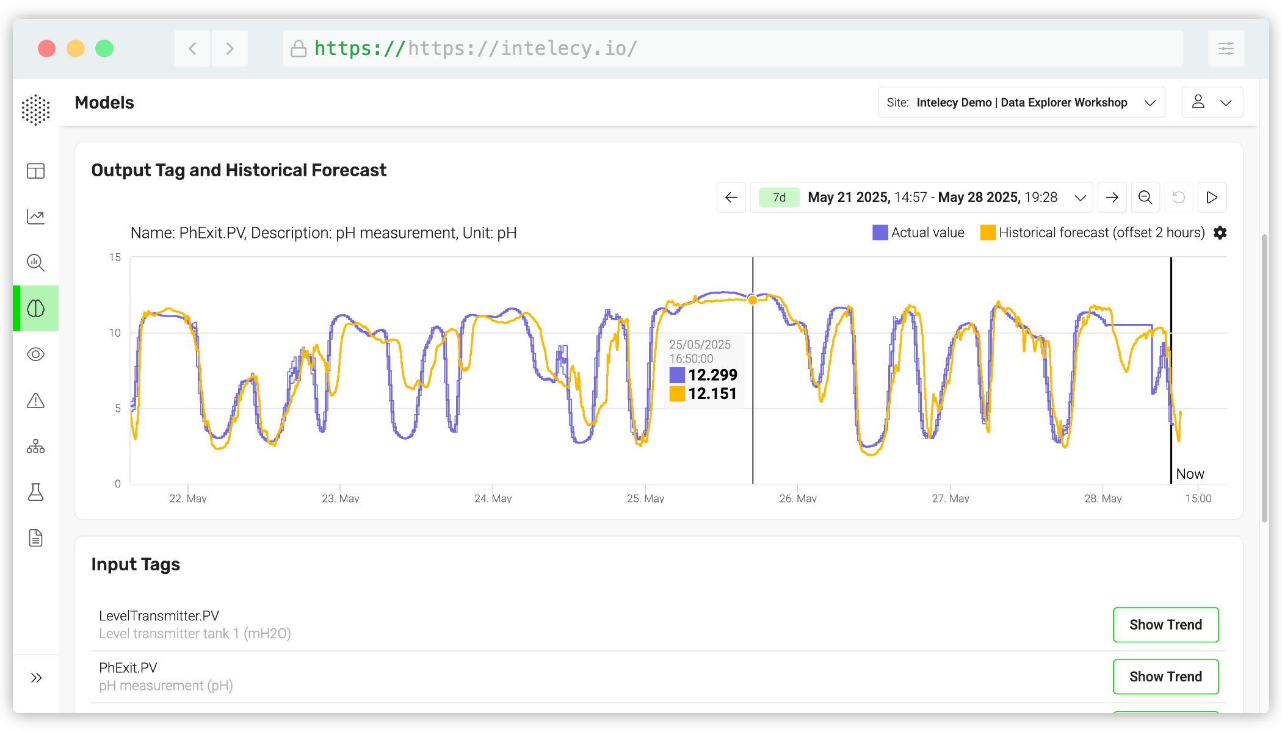Open the data explorer magnifier icon
Image resolution: width=1282 pixels, height=732 pixels.
point(36,263)
